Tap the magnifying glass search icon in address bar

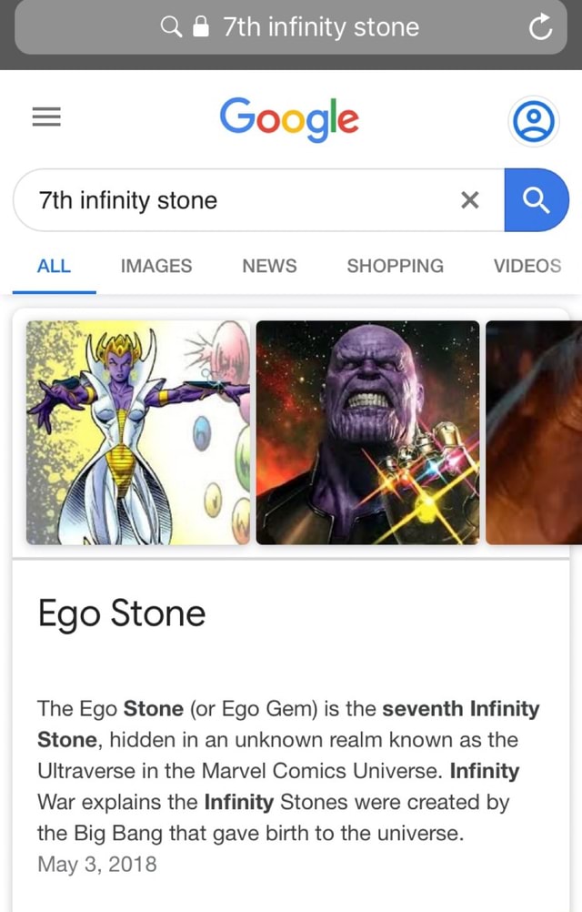tap(171, 27)
